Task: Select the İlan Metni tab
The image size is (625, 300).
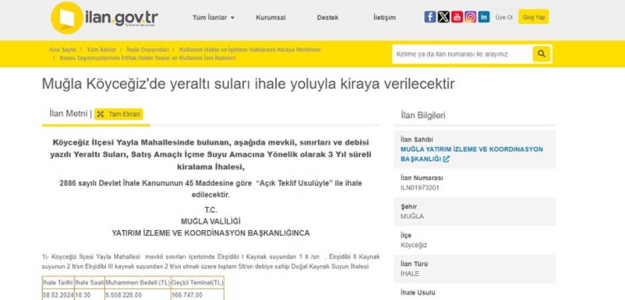Action: 68,114
